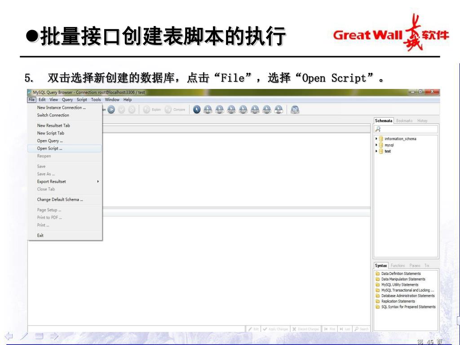
Task: Open the Help menu
Action: (x=127, y=100)
